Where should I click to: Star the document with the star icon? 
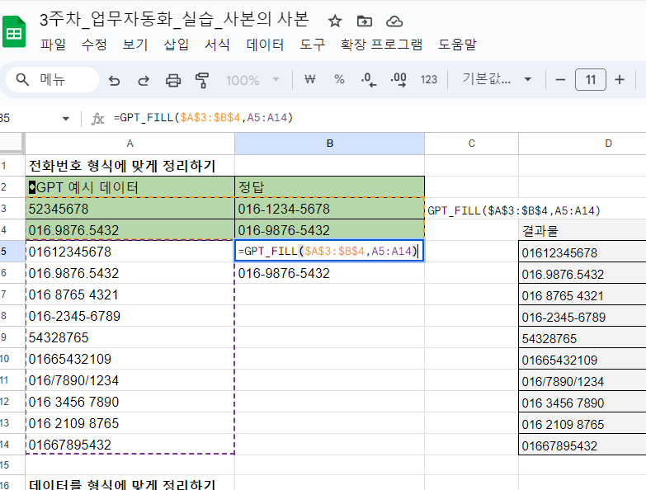pos(334,21)
